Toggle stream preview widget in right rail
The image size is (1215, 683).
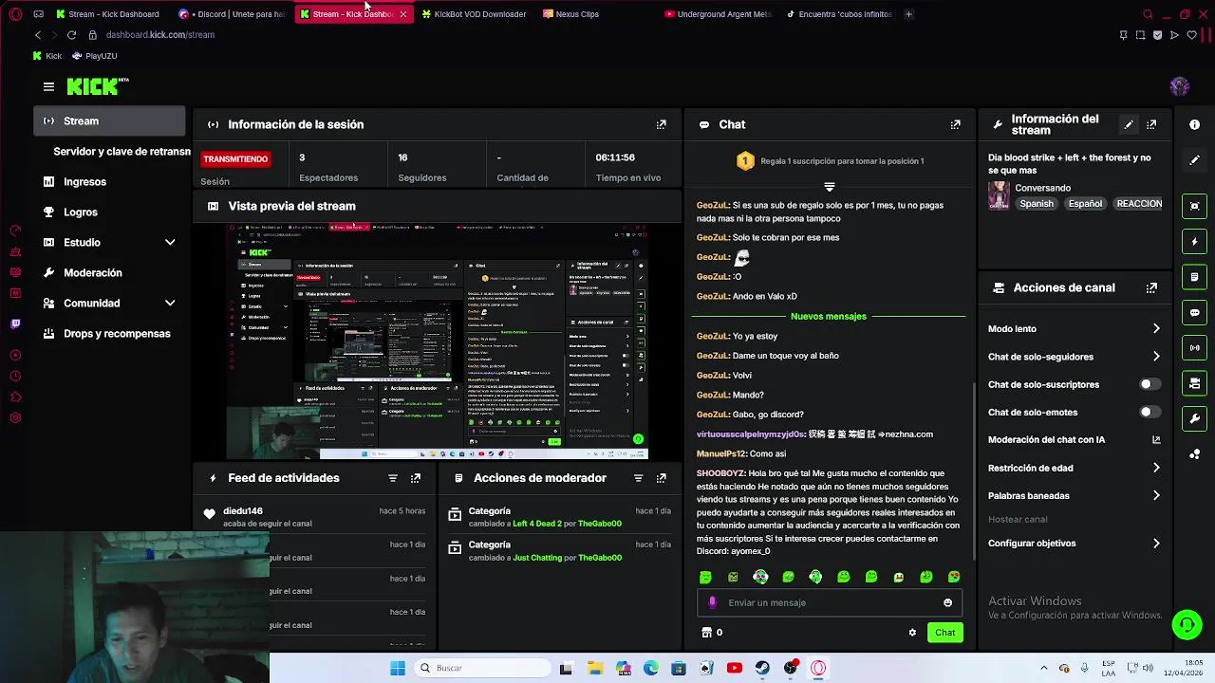[x=1194, y=206]
